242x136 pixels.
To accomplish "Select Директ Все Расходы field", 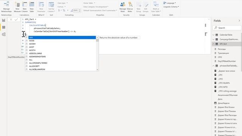I will [x=227, y=115].
